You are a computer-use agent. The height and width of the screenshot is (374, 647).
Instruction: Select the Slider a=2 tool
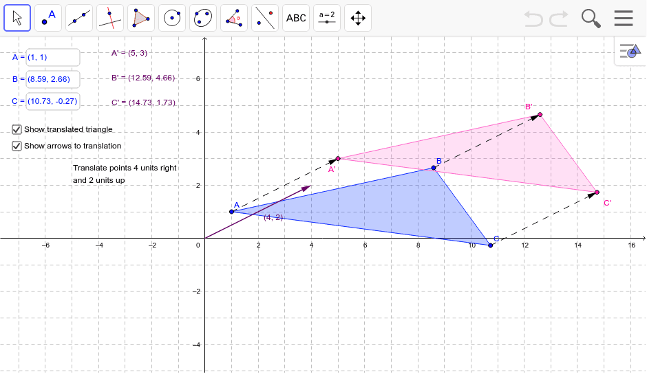pyautogui.click(x=327, y=18)
